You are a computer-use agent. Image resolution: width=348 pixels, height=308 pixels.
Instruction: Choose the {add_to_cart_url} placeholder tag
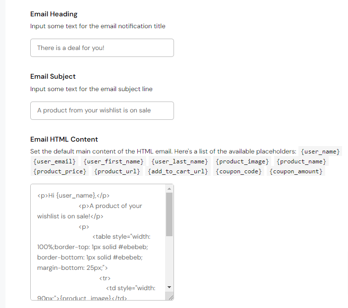[177, 171]
